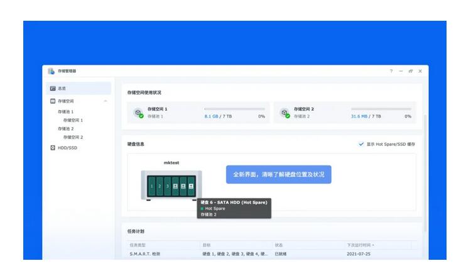Click the help question mark icon
Image resolution: width=461 pixels, height=273 pixels.
tap(391, 71)
